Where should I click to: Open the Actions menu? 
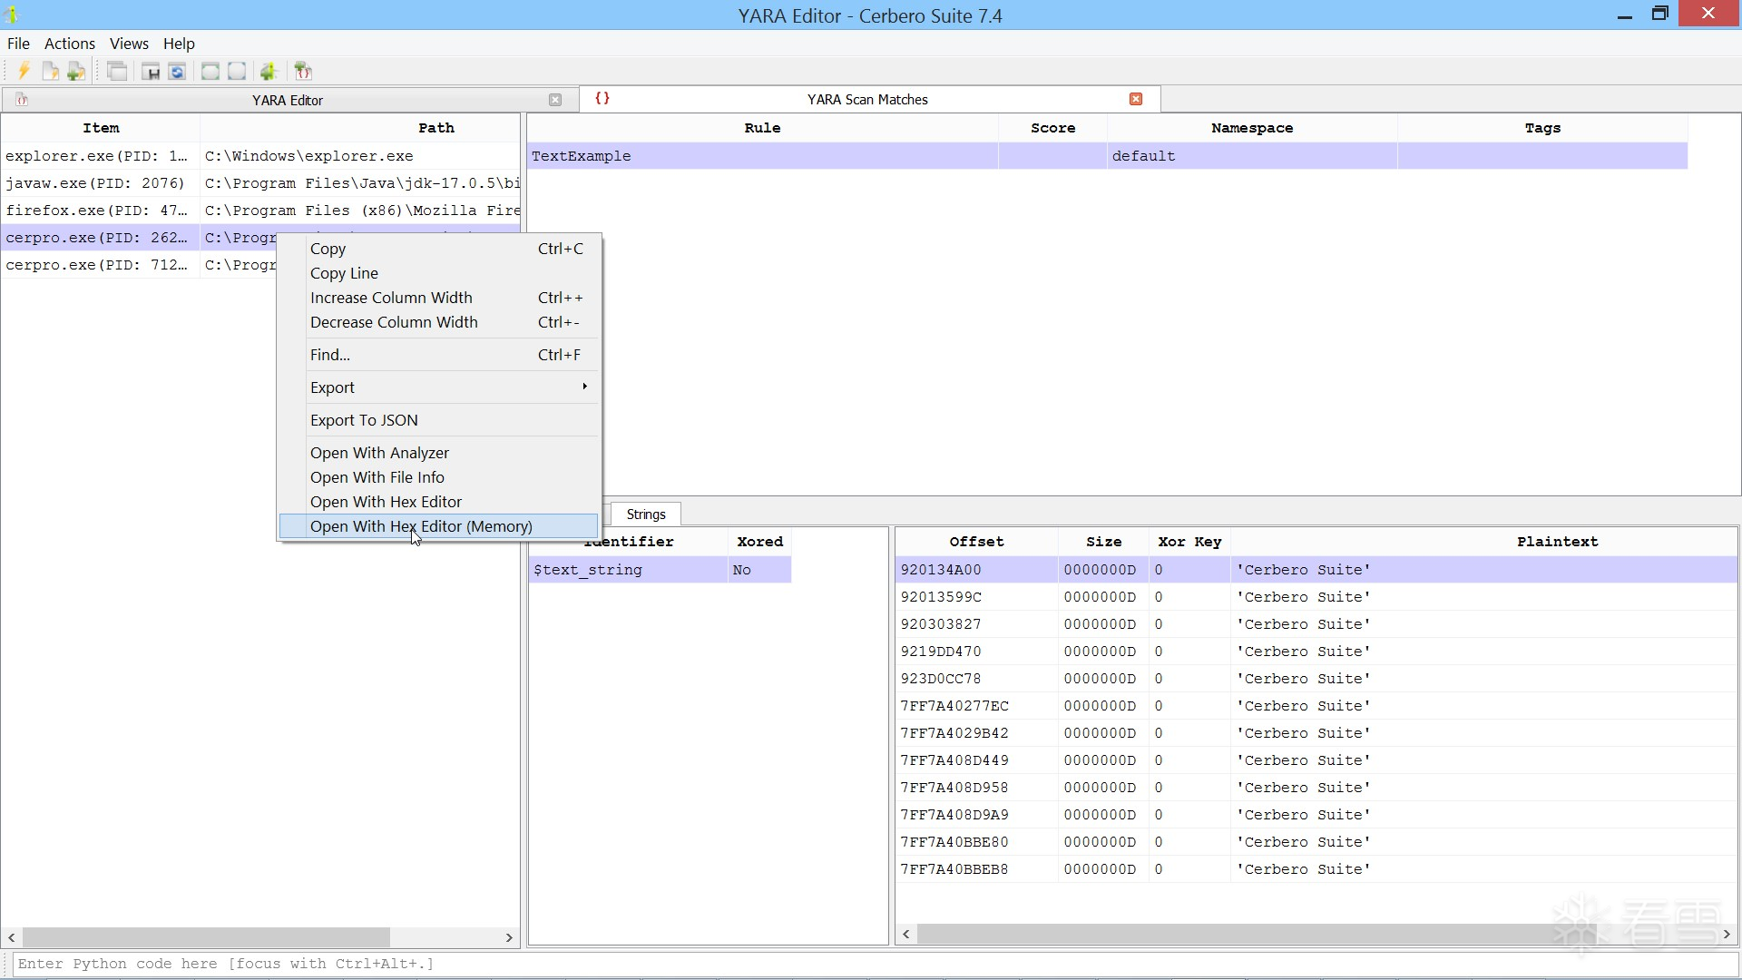pyautogui.click(x=69, y=44)
